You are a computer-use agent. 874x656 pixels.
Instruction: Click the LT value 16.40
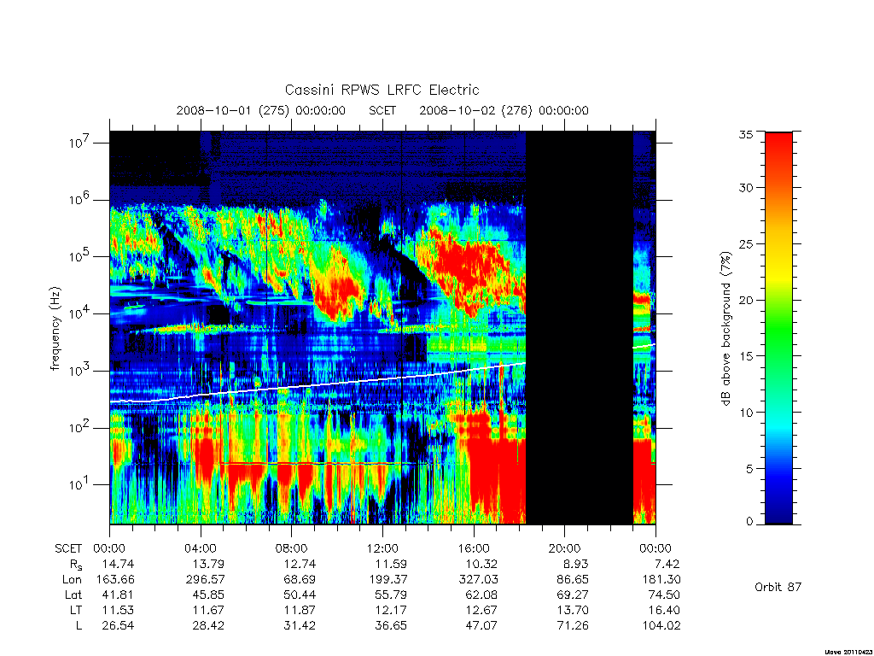[x=663, y=610]
